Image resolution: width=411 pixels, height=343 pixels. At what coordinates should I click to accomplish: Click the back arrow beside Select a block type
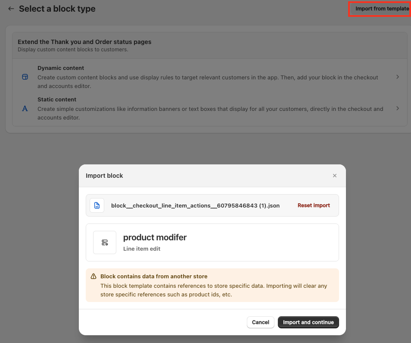tap(11, 9)
